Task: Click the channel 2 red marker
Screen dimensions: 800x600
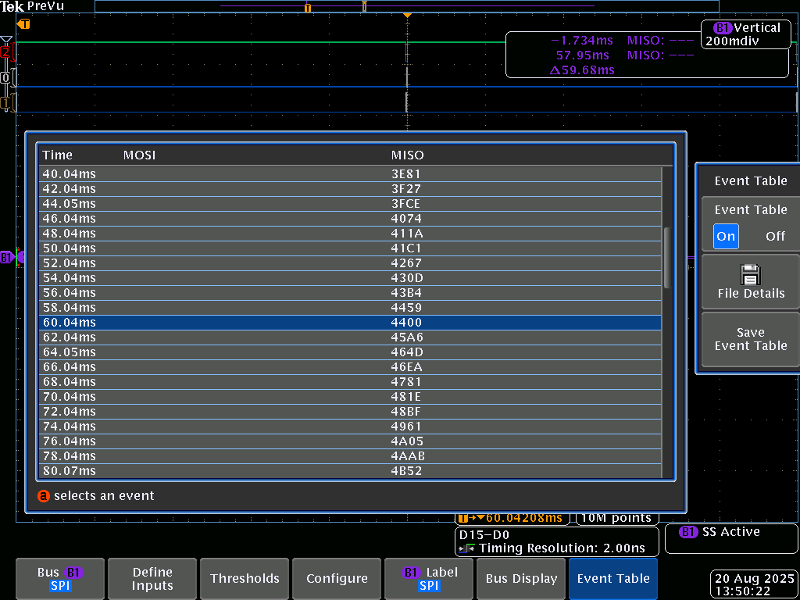Action: tap(7, 52)
